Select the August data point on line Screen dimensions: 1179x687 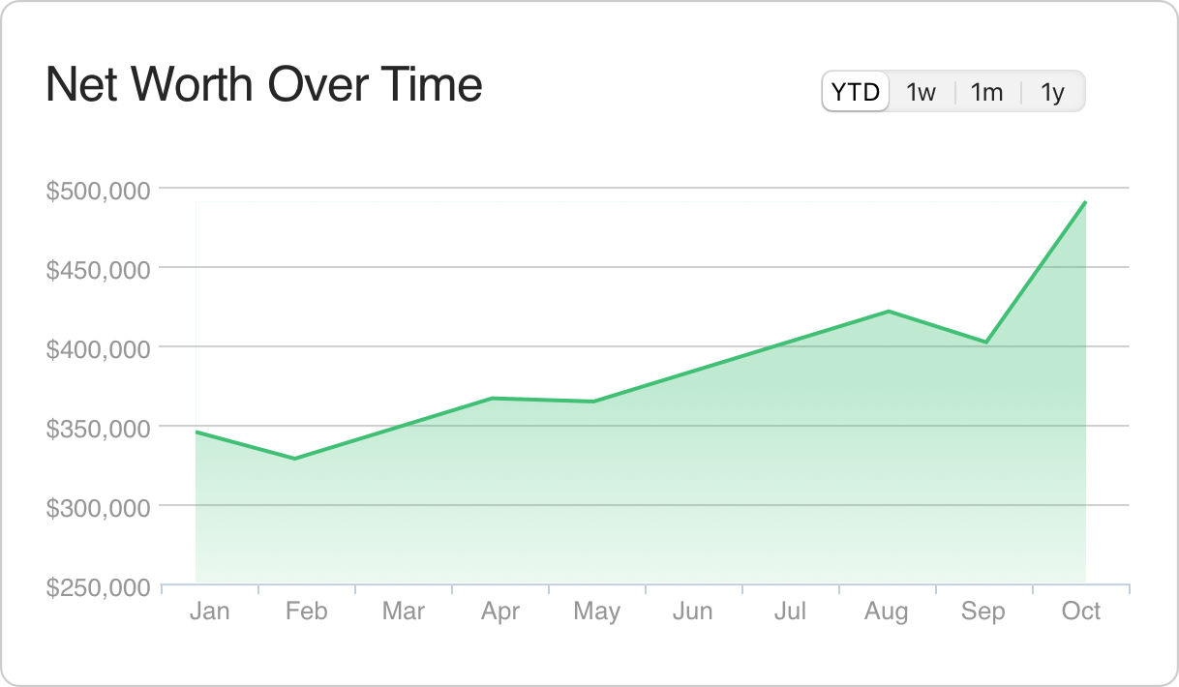[x=888, y=312]
